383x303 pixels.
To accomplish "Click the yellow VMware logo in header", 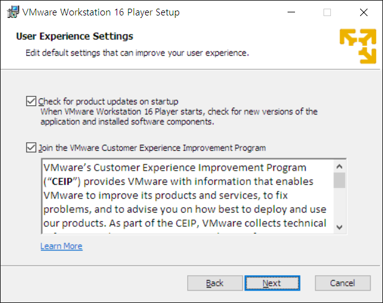I will (358, 46).
